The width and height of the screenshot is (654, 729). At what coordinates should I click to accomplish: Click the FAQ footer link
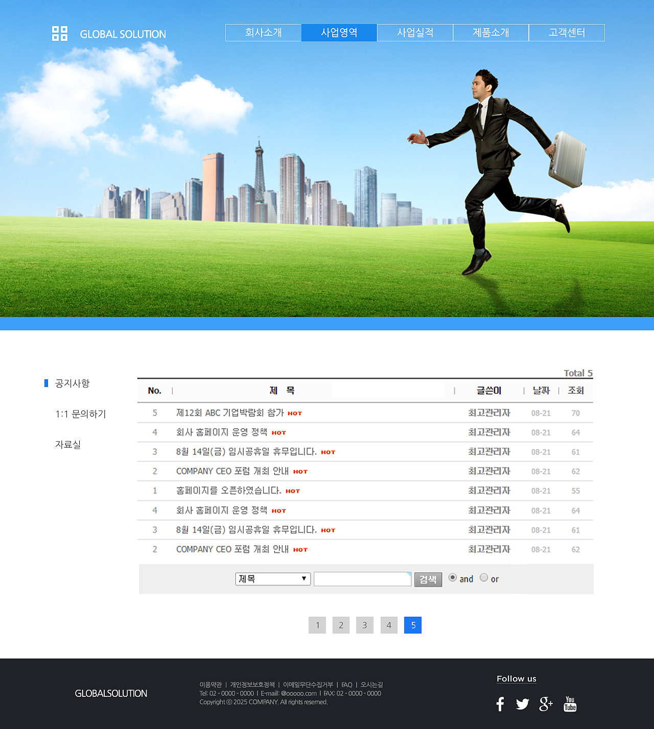(346, 685)
